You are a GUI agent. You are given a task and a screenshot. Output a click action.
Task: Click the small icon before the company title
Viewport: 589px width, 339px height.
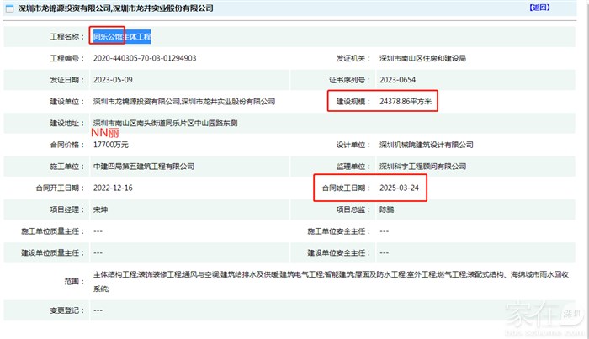click(x=9, y=8)
